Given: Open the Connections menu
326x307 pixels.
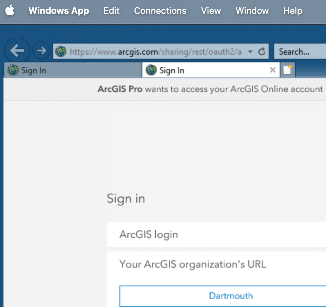Looking at the screenshot, I should tap(160, 11).
